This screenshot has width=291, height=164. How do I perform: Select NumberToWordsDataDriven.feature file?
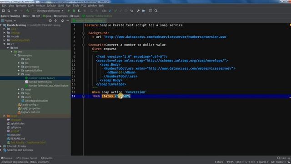click(x=48, y=86)
